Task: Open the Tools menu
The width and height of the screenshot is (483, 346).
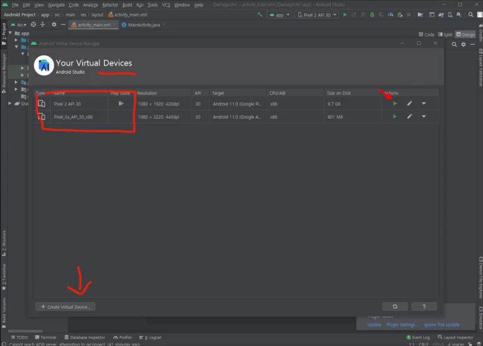Action: [152, 5]
